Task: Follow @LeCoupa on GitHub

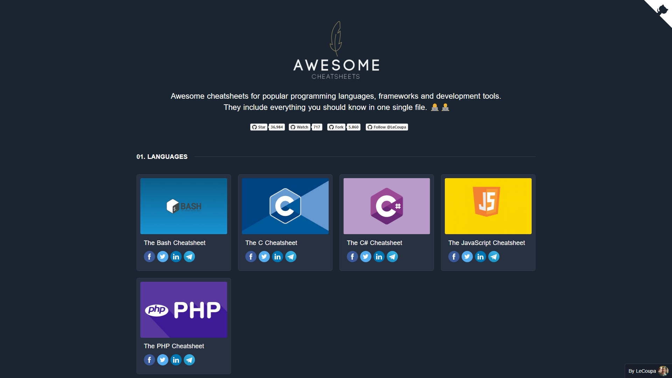Action: pyautogui.click(x=387, y=127)
